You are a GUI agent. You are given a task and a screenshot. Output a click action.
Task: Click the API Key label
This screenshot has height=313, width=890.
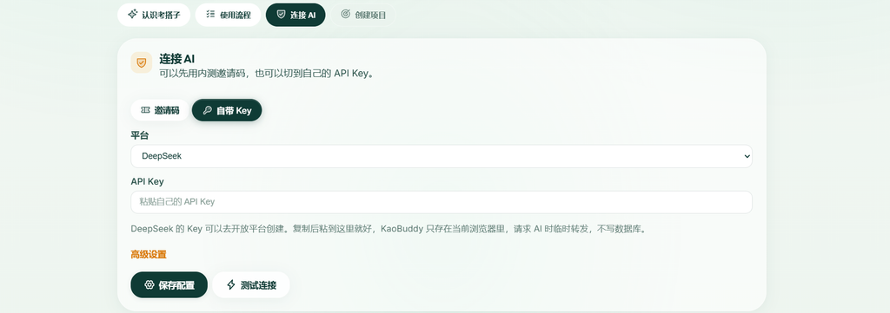pos(148,181)
